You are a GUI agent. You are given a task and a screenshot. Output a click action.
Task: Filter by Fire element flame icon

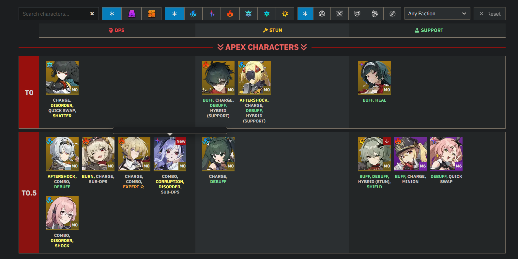[230, 14]
